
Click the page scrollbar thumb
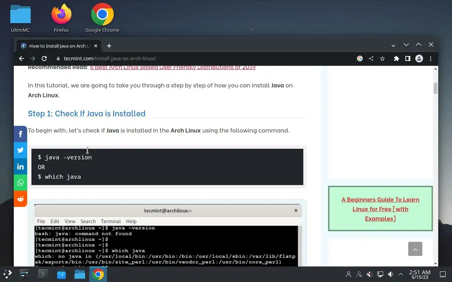click(435, 88)
